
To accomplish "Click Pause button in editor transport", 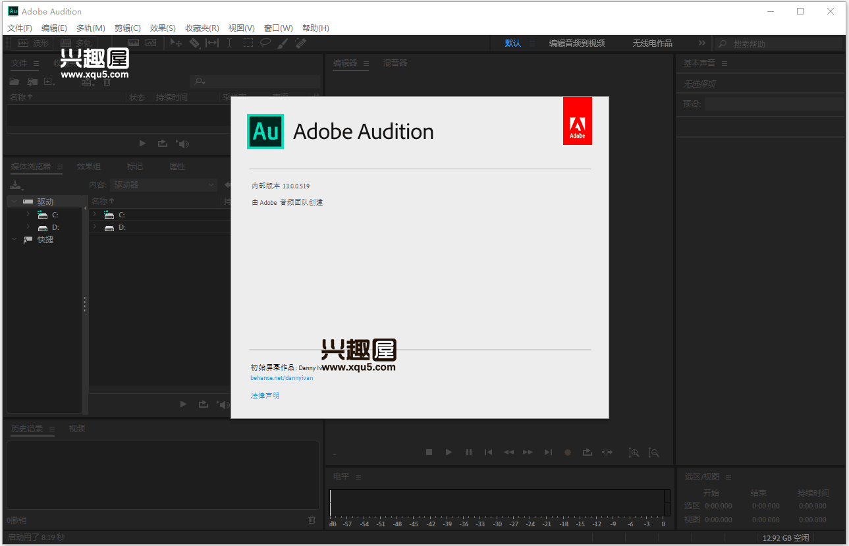I will pyautogui.click(x=469, y=452).
